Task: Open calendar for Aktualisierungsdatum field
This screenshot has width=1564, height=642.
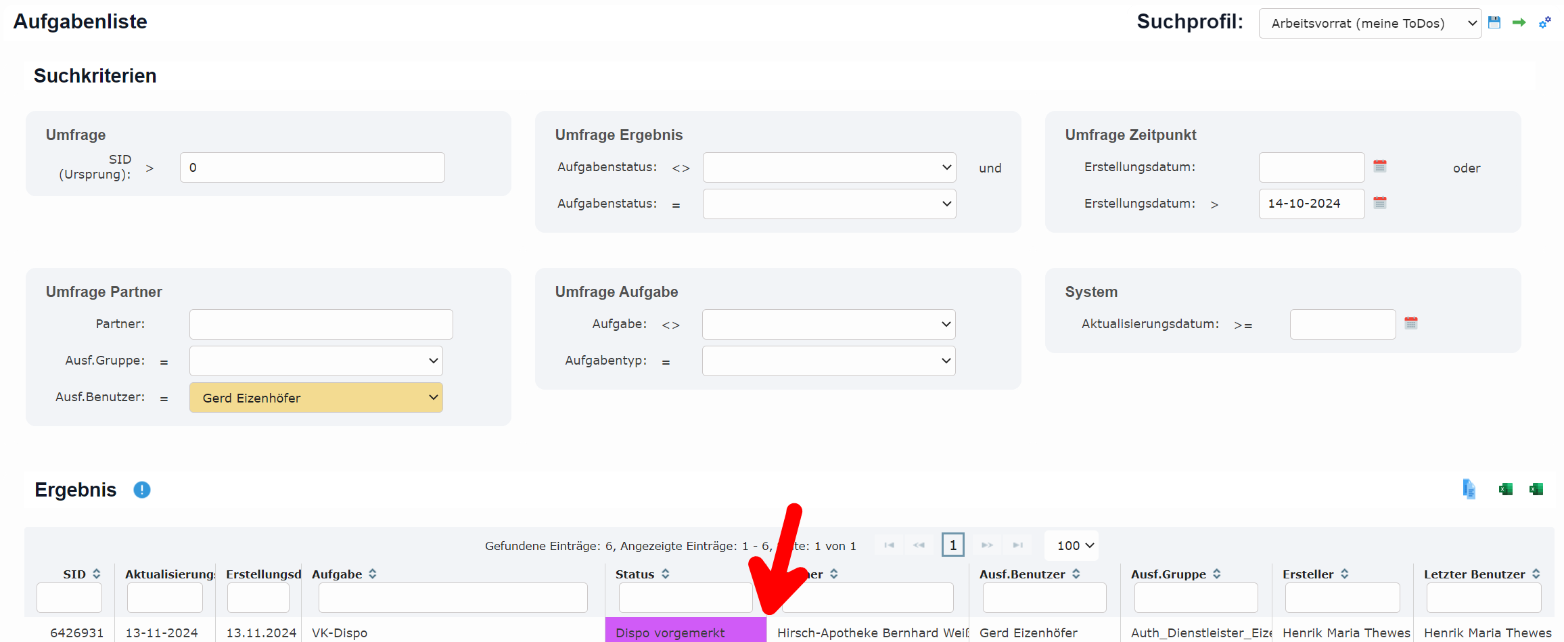Action: pyautogui.click(x=1410, y=323)
